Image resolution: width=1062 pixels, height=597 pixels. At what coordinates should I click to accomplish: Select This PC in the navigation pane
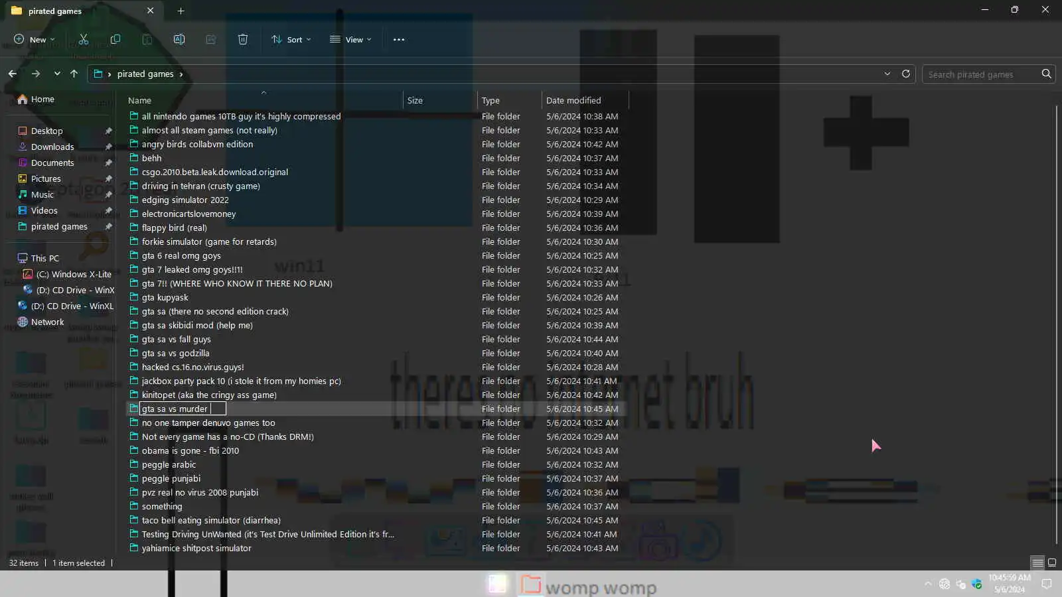pyautogui.click(x=44, y=258)
